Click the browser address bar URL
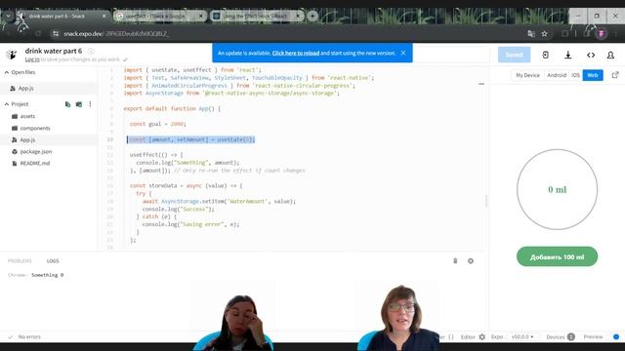The image size is (625, 351). [x=115, y=34]
